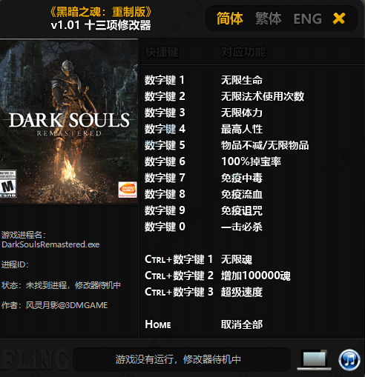Switch language to 简体
Image resolution: width=365 pixels, height=377 pixels.
click(x=230, y=19)
